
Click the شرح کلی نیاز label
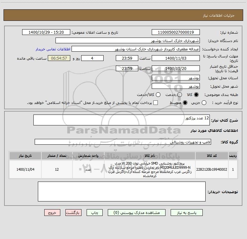pos(225,120)
